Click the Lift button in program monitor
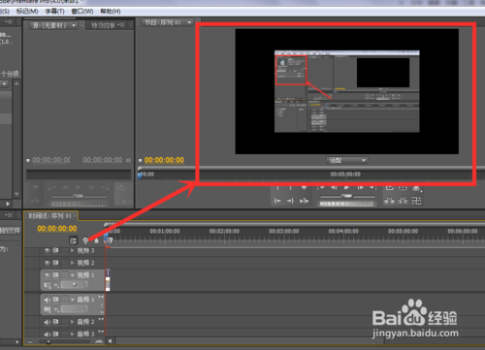485x350 pixels. point(389,201)
